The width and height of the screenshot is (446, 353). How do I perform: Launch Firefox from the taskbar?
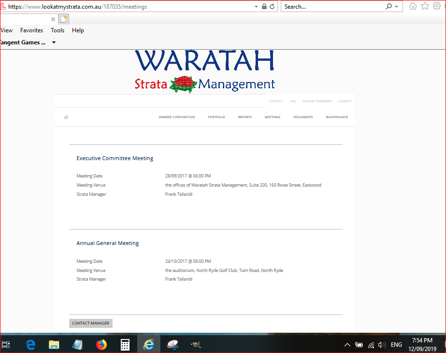click(x=101, y=345)
